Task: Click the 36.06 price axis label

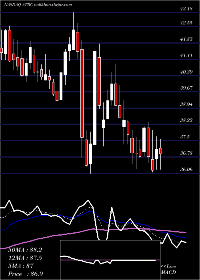Action: point(186,169)
